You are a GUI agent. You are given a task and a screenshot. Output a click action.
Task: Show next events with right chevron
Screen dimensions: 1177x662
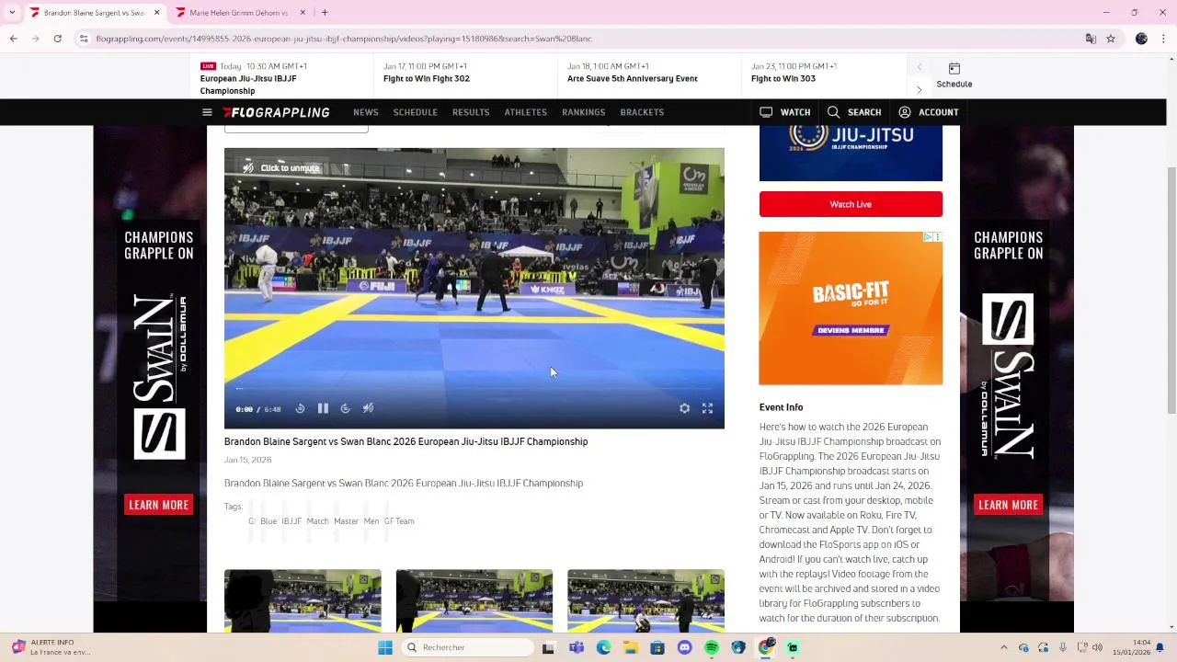(919, 89)
